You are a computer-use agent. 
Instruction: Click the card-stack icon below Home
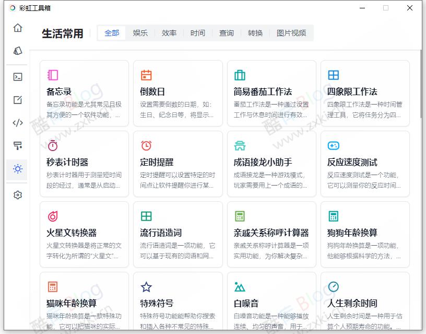[17, 50]
